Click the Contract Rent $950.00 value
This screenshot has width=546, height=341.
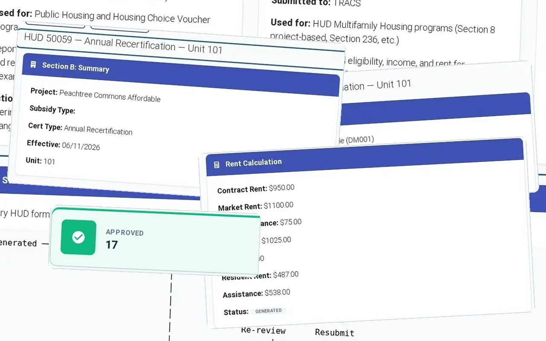click(282, 188)
